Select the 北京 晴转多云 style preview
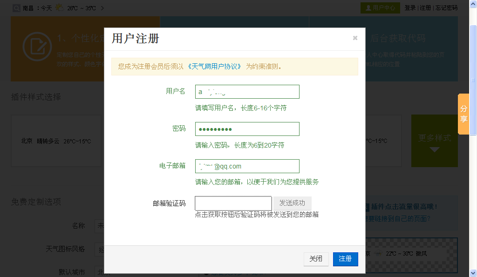The width and height of the screenshot is (477, 277). pos(56,141)
